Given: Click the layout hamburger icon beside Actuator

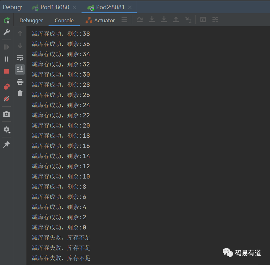Looking at the screenshot, I should (124, 19).
